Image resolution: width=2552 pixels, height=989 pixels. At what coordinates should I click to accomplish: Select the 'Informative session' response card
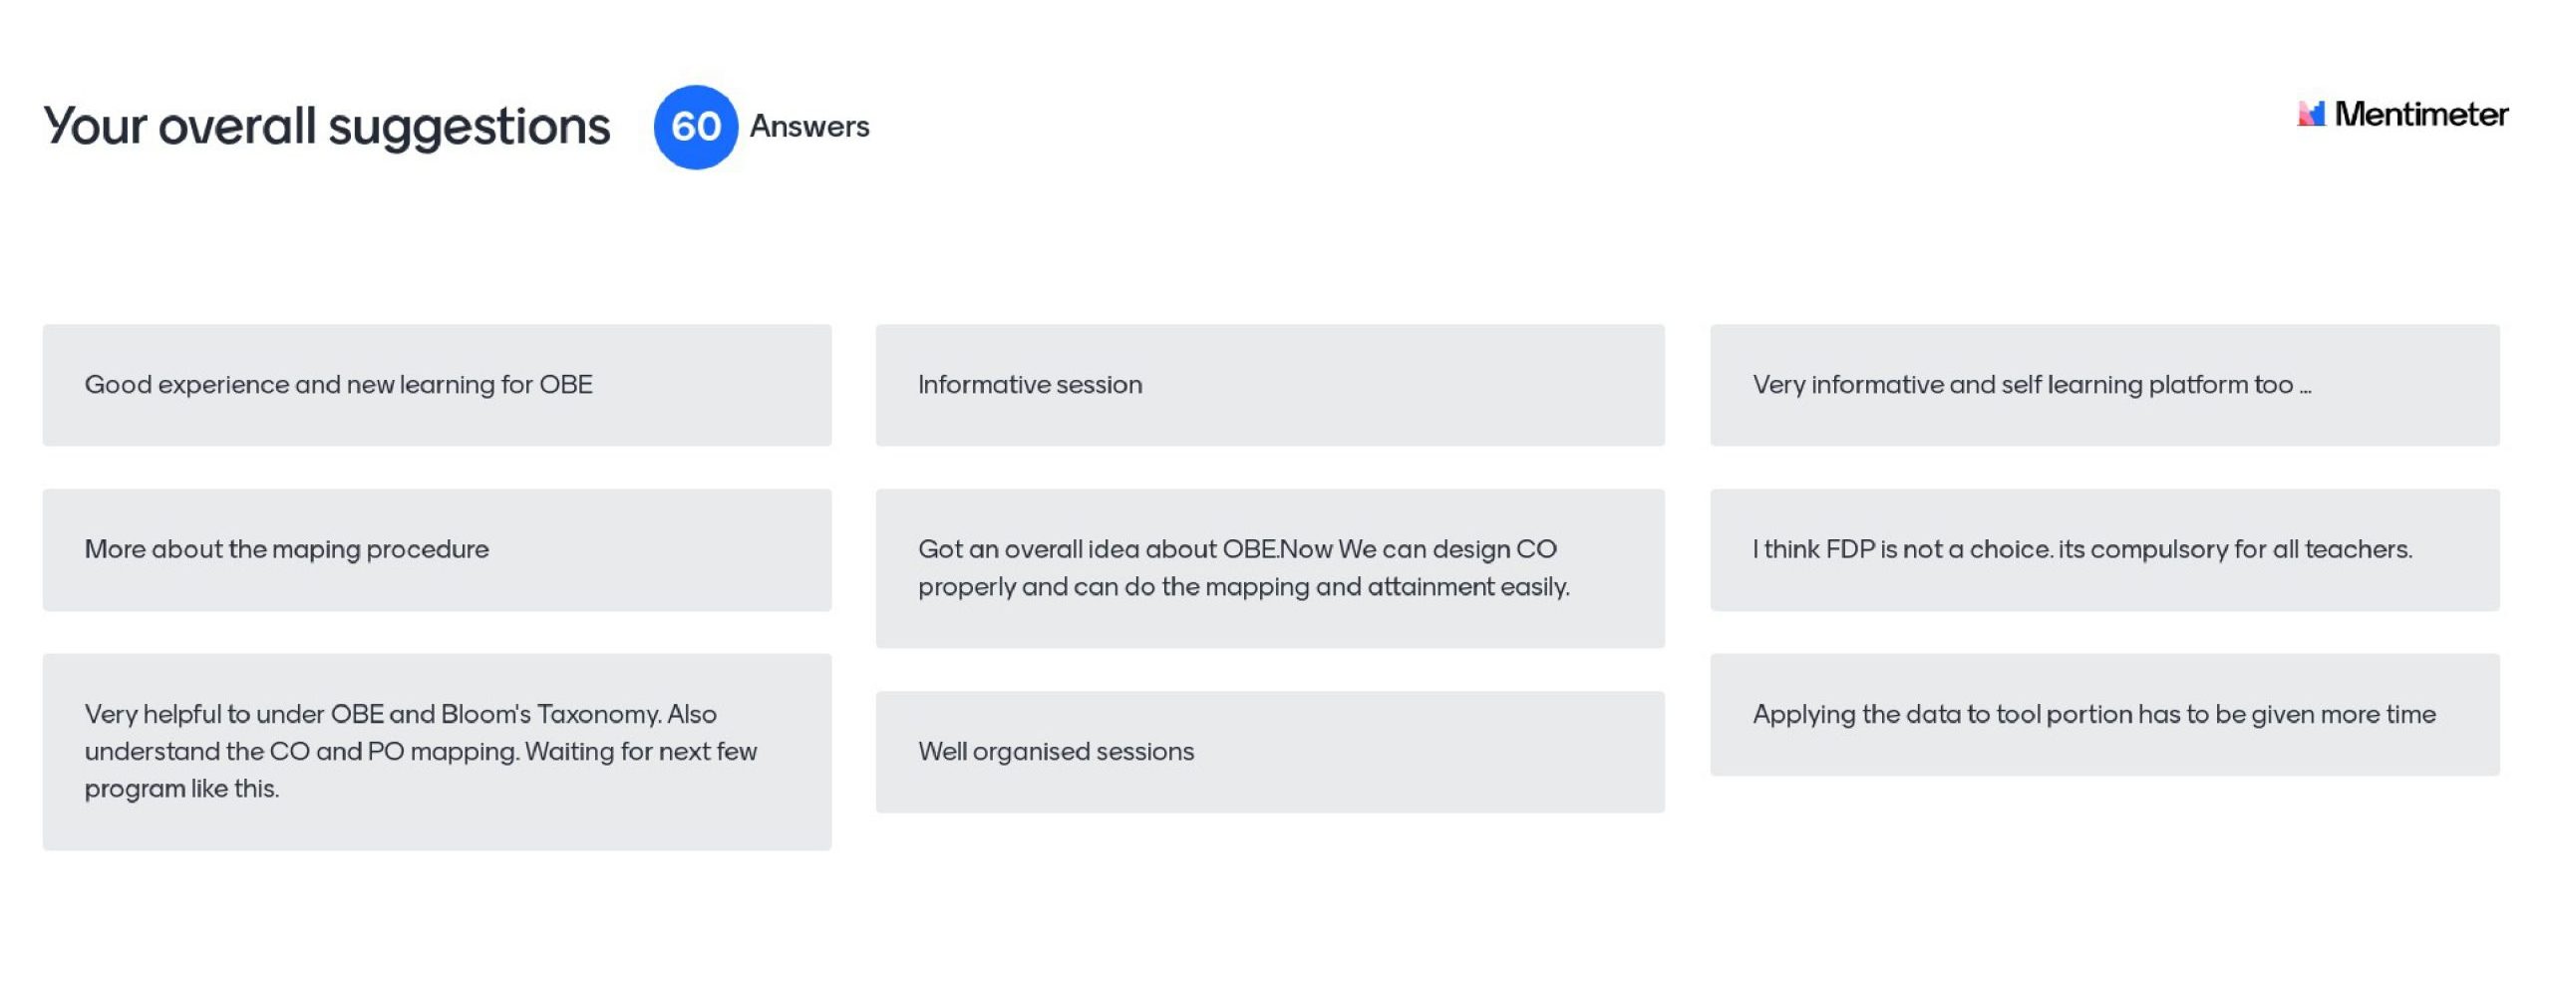[1269, 385]
